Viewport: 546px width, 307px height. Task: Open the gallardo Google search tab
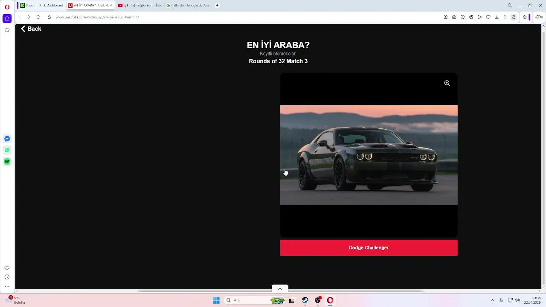point(188,6)
